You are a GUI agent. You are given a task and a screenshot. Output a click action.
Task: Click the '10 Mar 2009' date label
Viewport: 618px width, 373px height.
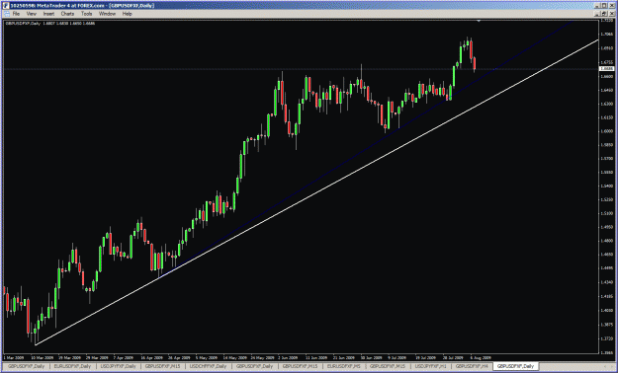coord(42,358)
